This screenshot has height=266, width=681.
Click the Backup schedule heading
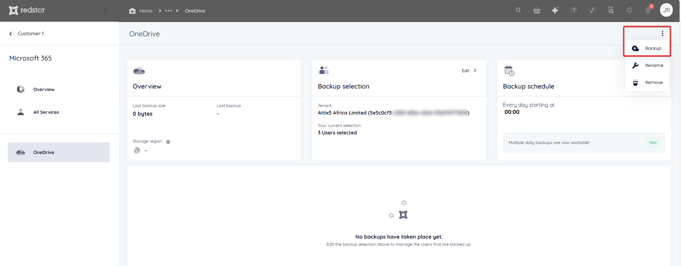[528, 86]
